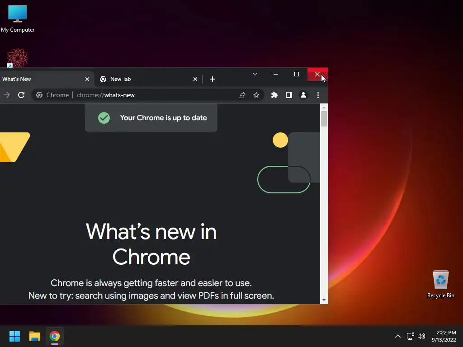The image size is (463, 347).
Task: Close the What's New tab
Action: coord(87,79)
